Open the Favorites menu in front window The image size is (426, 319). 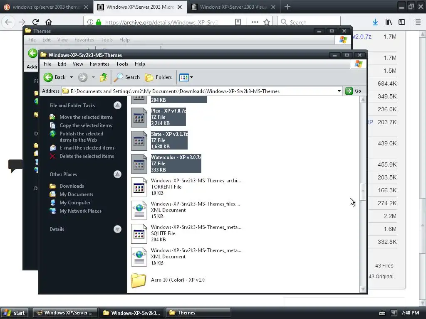click(x=99, y=64)
